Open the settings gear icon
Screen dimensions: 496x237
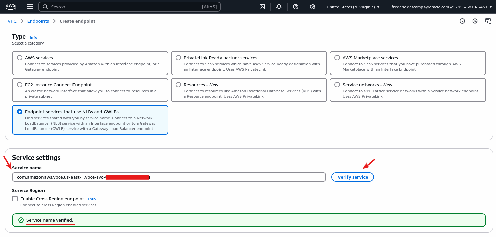coord(312,6)
